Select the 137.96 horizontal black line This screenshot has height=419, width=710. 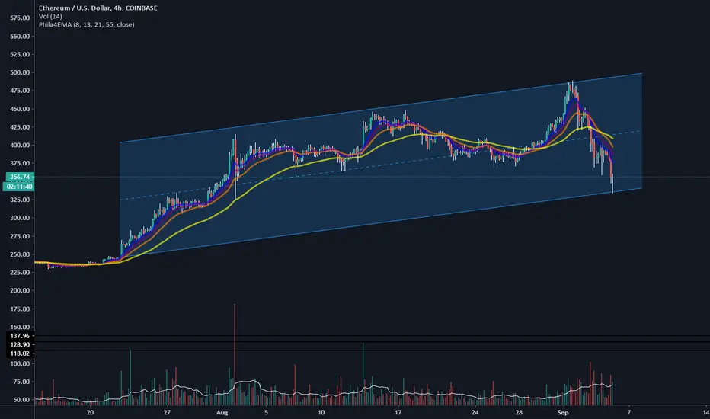coord(371,336)
